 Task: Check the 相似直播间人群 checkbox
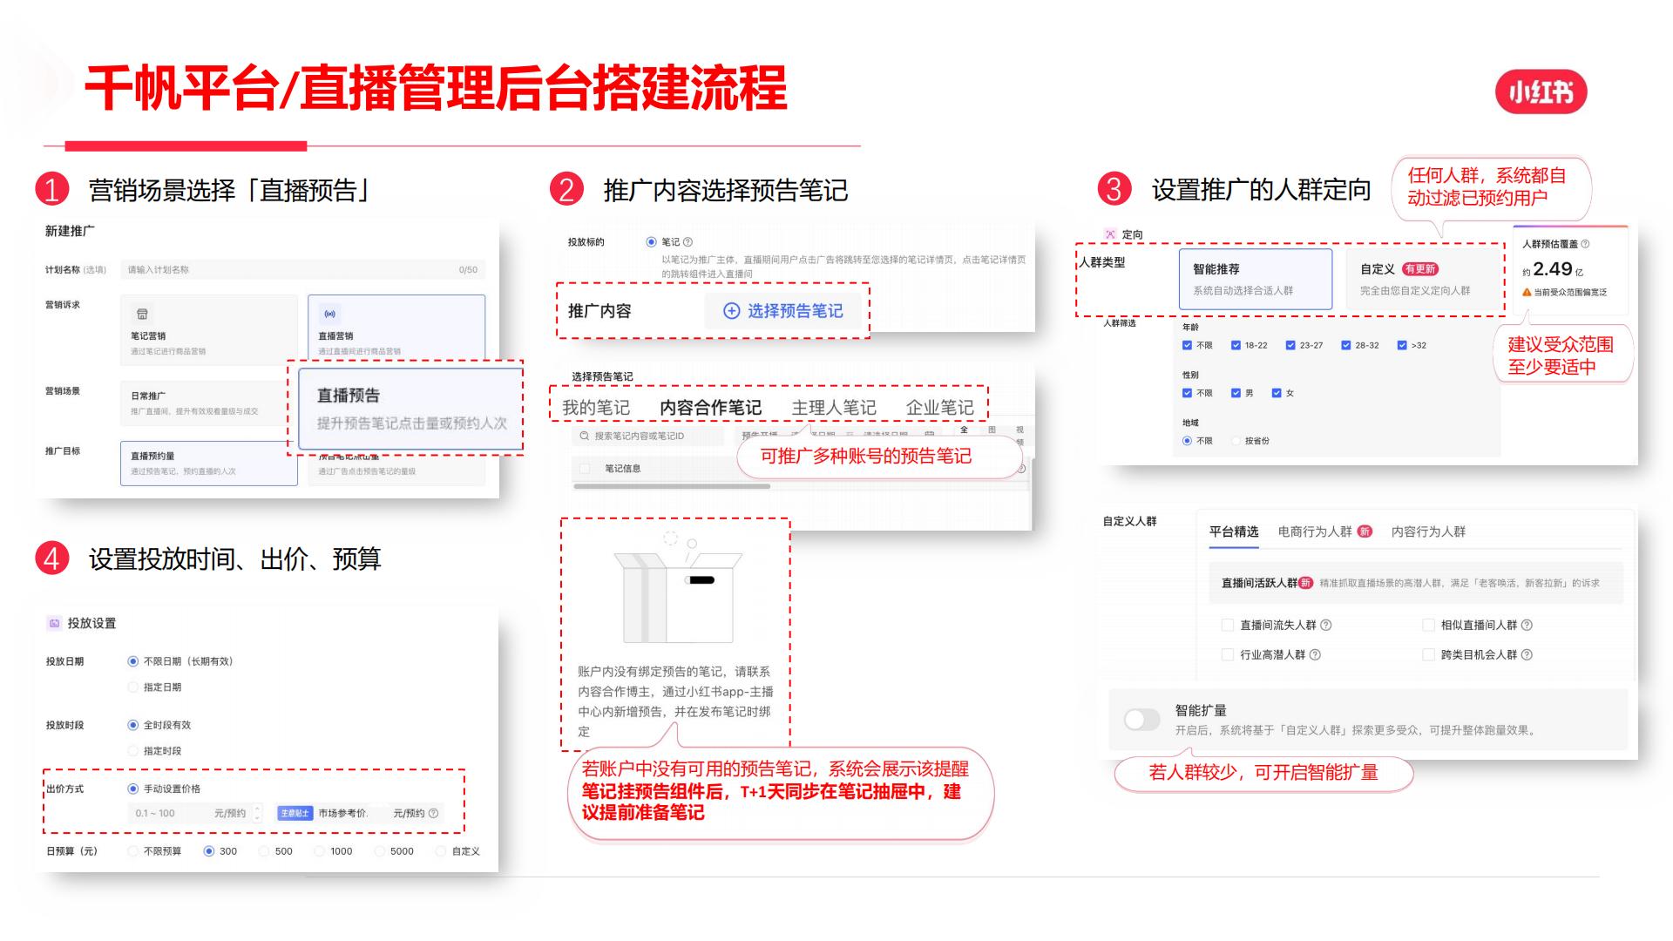(1428, 625)
